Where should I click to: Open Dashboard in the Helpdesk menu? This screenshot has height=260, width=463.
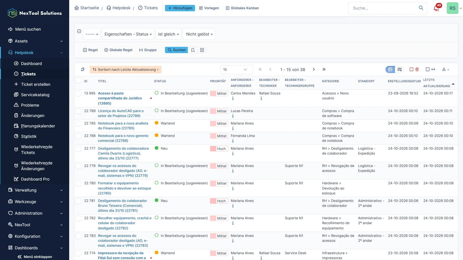coord(31,64)
